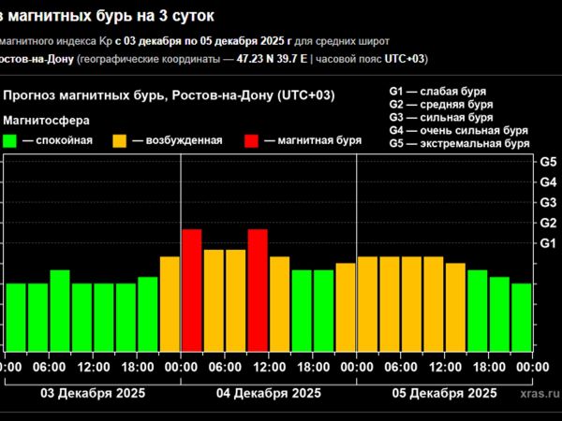Click the 'G5 — экстремальная буря' legend text
The image size is (562, 421).
[459, 144]
